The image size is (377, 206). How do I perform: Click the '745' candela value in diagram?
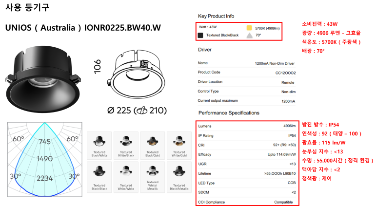(45, 142)
